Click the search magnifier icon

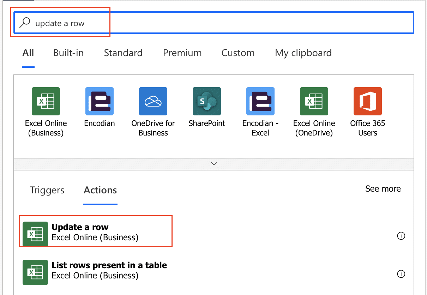(25, 23)
